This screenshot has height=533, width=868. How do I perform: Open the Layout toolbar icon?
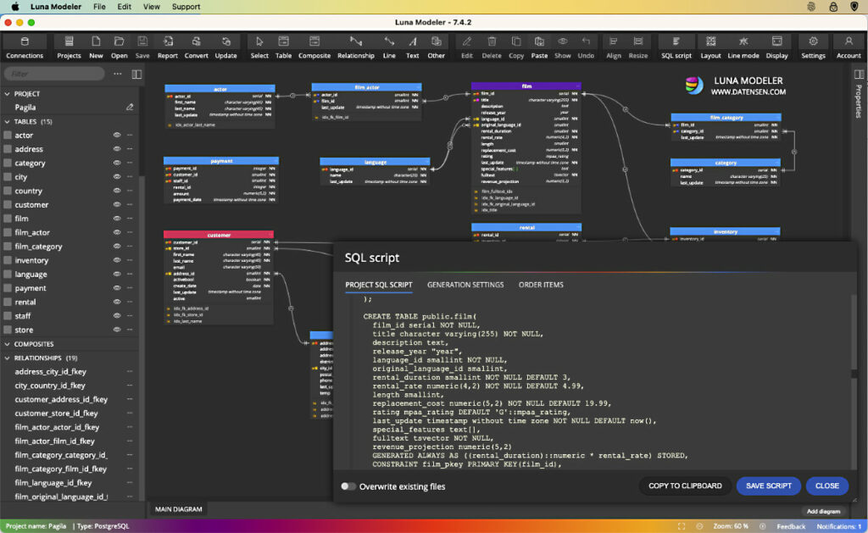coord(710,44)
